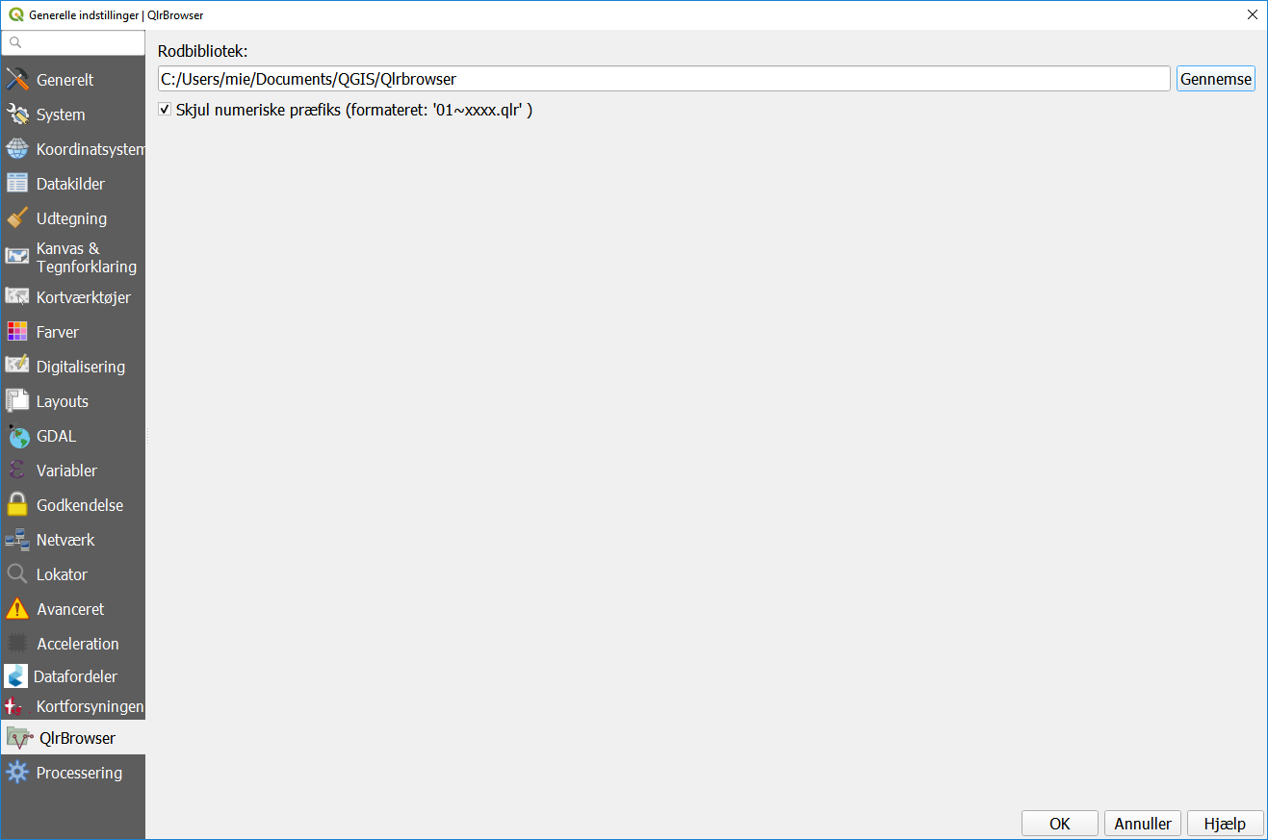The width and height of the screenshot is (1268, 840).
Task: Open the Layouts page icon
Action: point(17,401)
